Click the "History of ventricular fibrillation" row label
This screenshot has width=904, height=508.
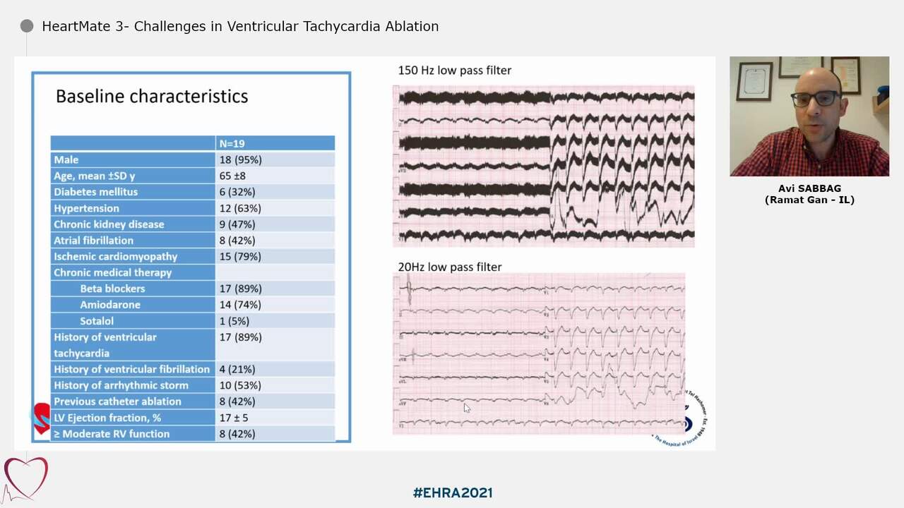pyautogui.click(x=132, y=369)
